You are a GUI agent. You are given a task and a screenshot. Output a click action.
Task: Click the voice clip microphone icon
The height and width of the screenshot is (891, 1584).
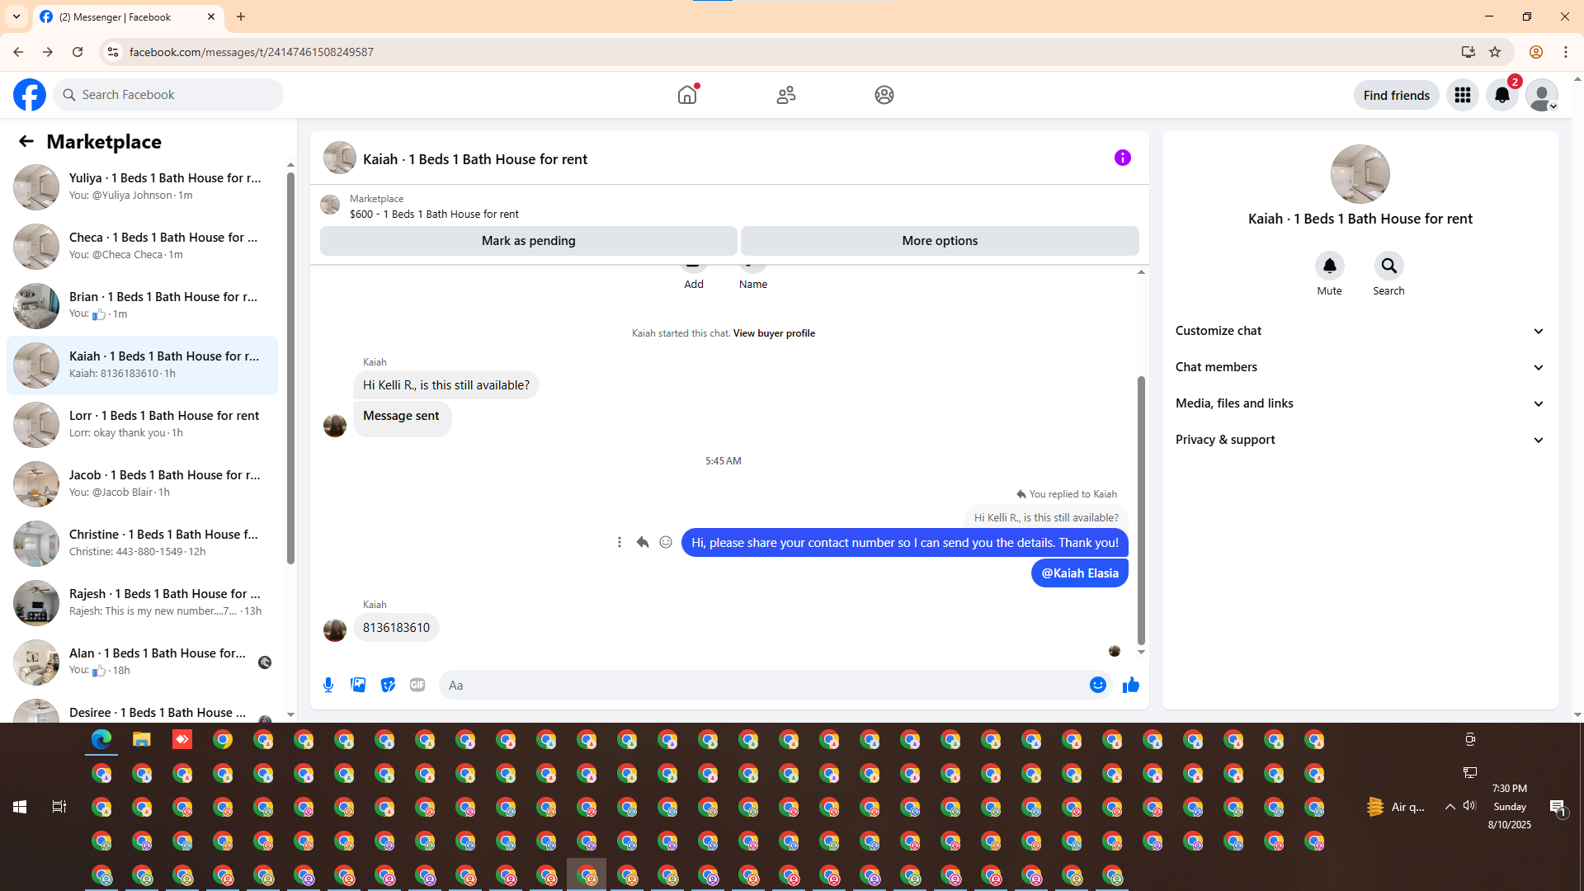328,685
